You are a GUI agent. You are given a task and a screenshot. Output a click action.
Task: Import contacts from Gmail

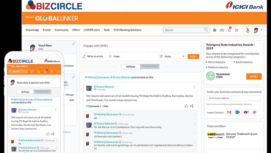point(229,112)
